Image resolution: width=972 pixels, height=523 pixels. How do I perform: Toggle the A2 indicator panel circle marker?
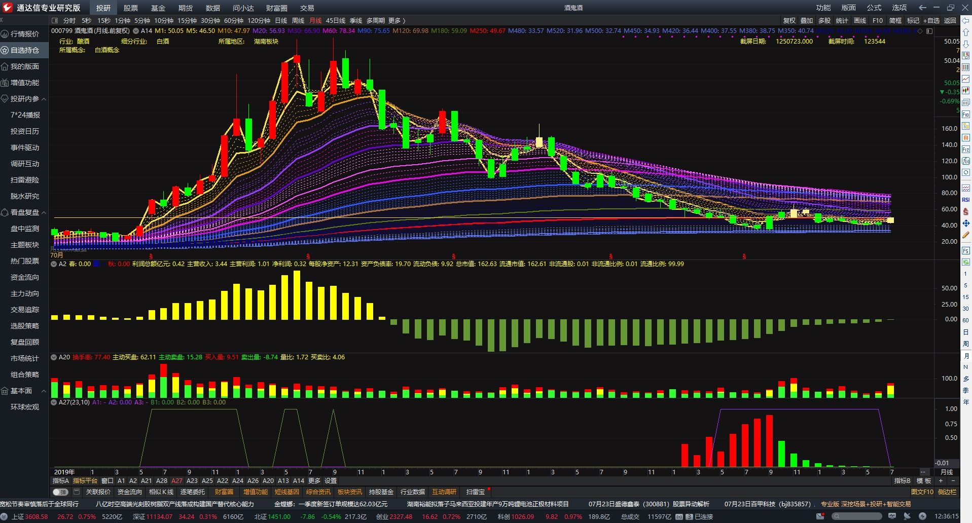pos(54,264)
